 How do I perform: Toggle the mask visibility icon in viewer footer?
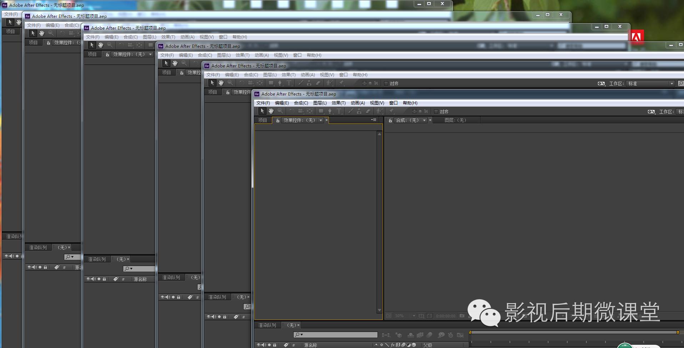429,316
